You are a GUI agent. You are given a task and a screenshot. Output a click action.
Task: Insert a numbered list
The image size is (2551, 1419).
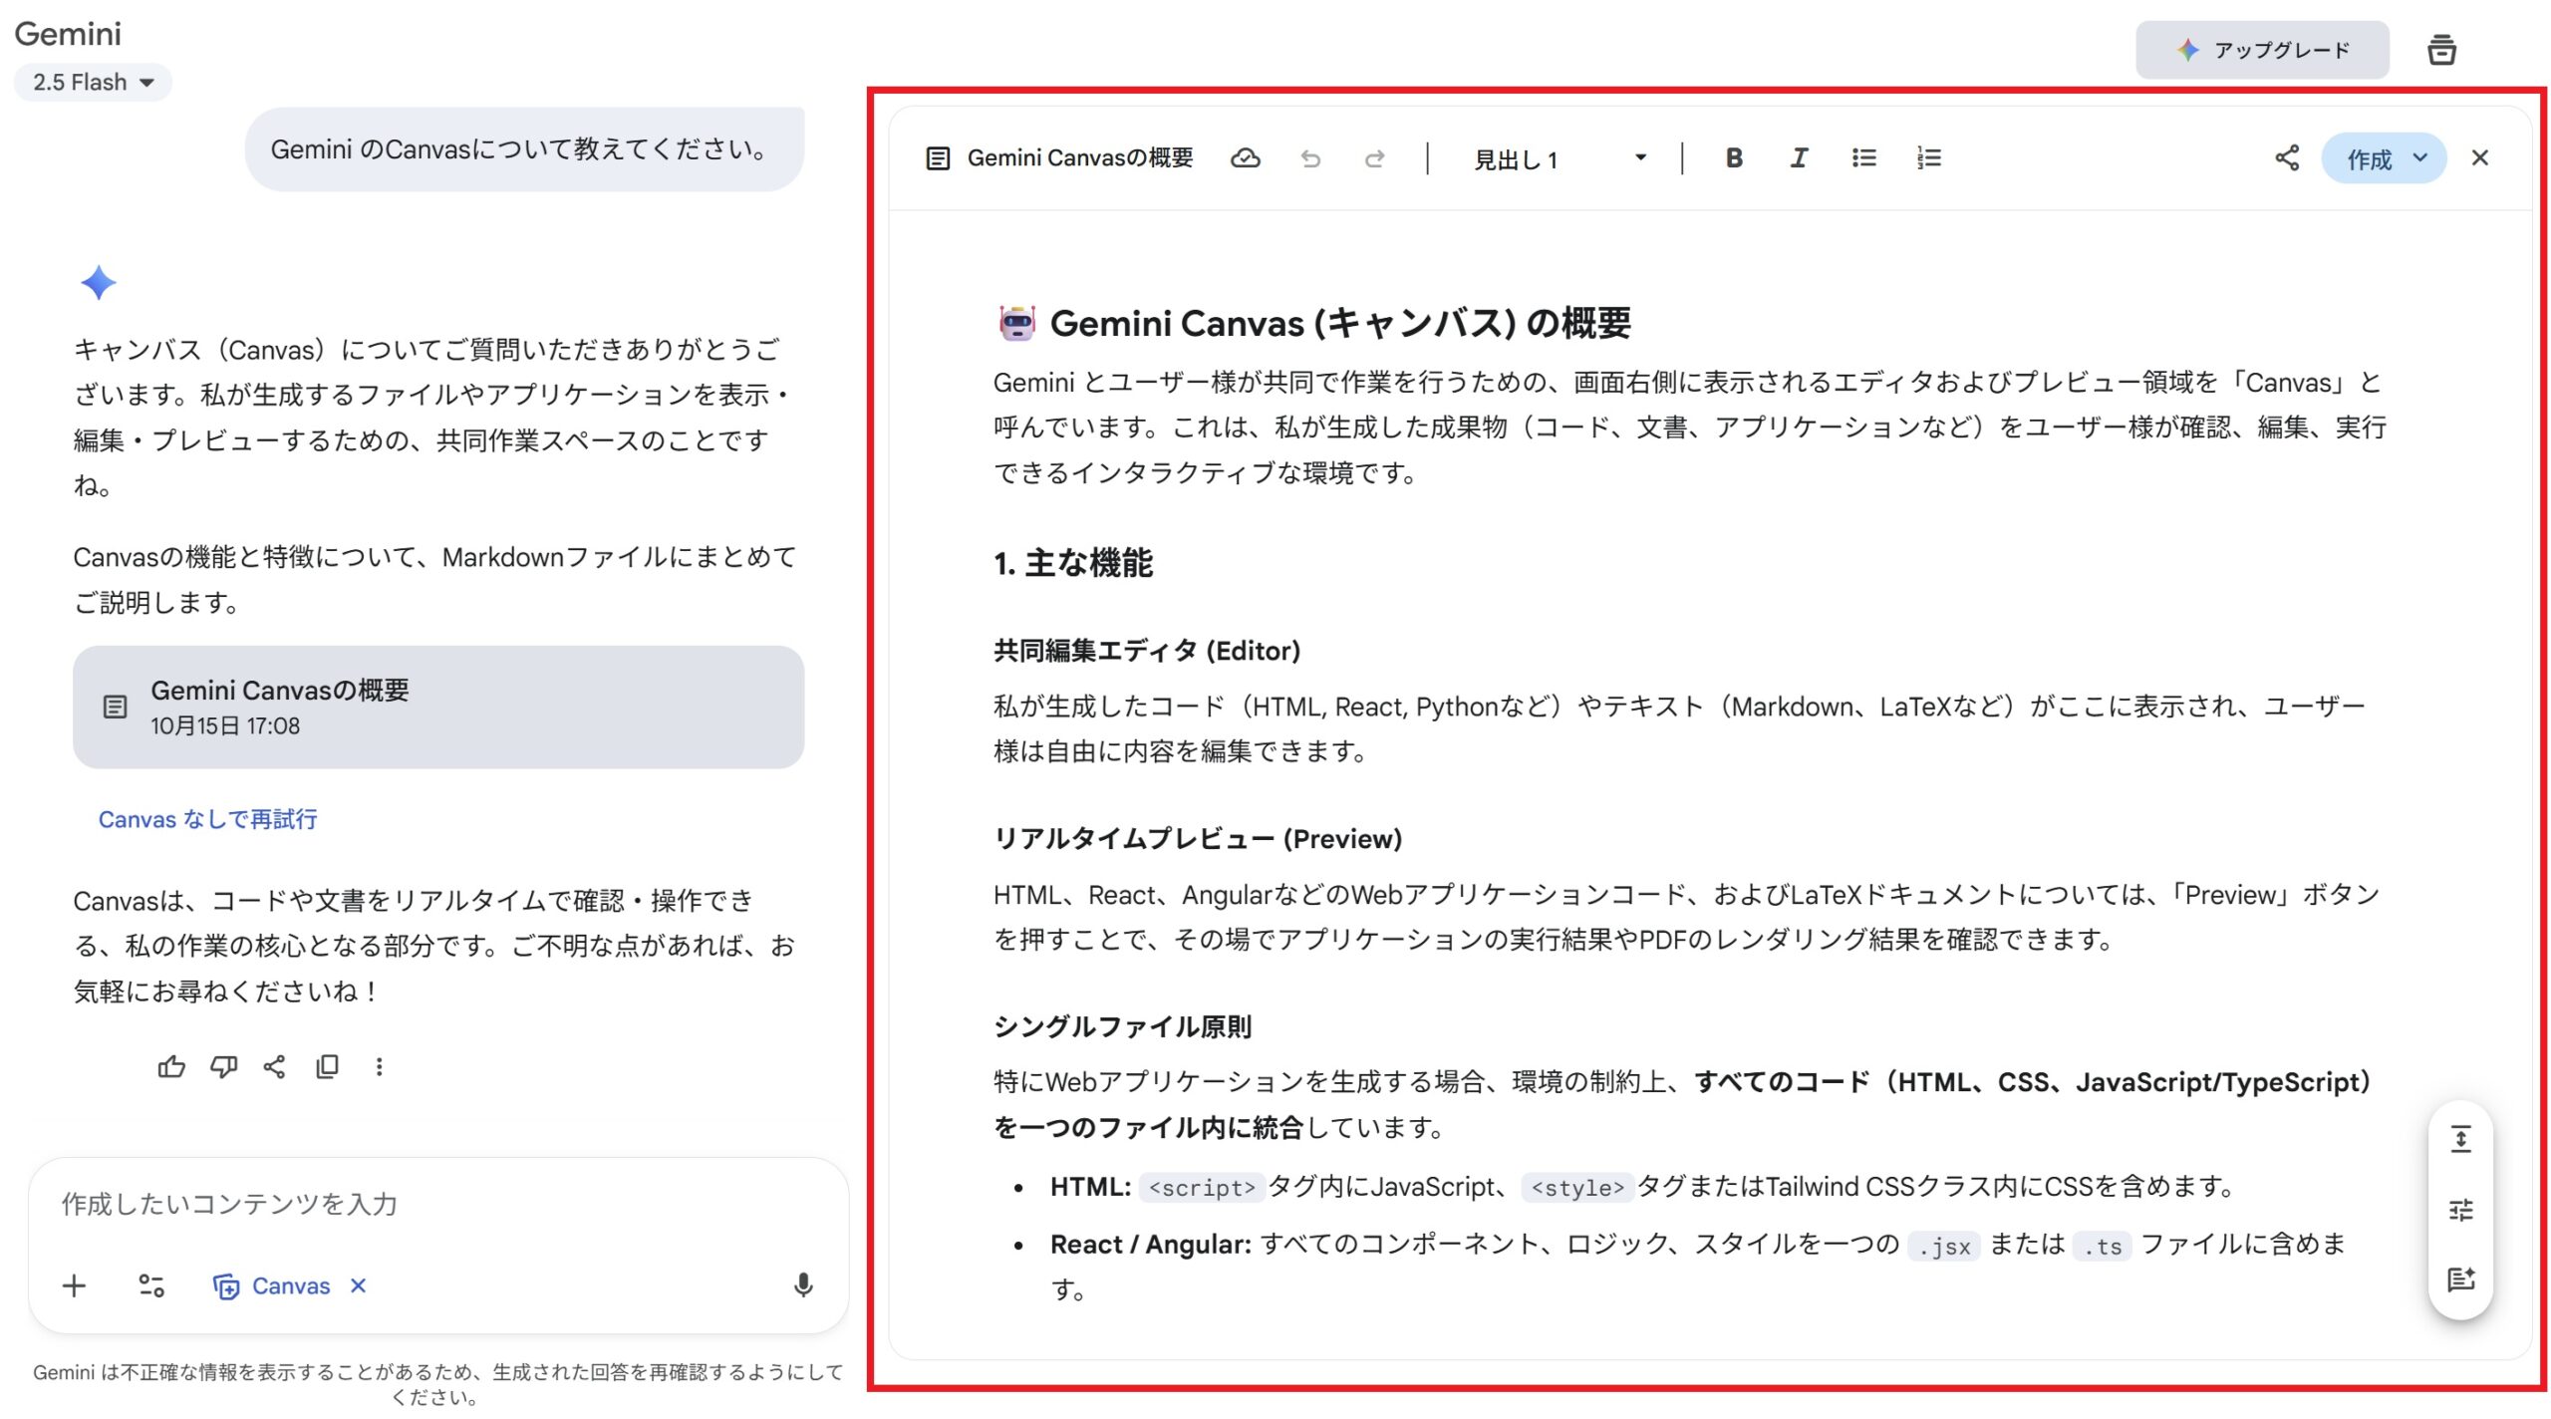[x=1928, y=158]
